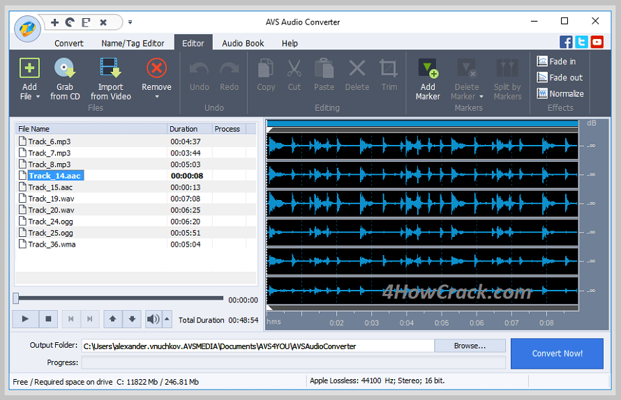
Task: Click the Browse... button
Action: 470,346
